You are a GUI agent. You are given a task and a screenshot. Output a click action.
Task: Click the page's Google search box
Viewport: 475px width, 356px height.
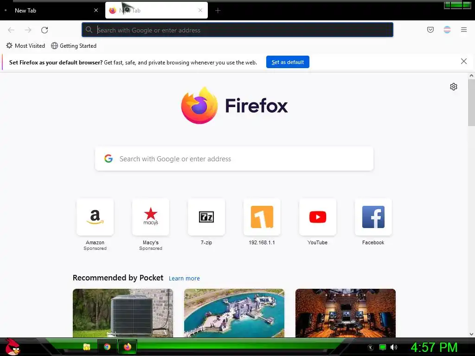[234, 159]
